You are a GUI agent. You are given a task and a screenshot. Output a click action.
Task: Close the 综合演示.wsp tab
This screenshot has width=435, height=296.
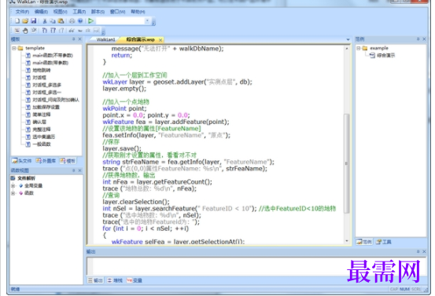tap(160, 40)
